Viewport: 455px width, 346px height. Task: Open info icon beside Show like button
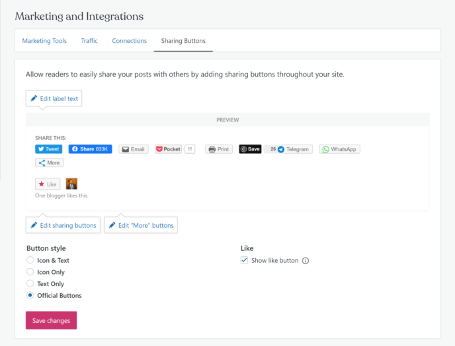click(x=306, y=261)
